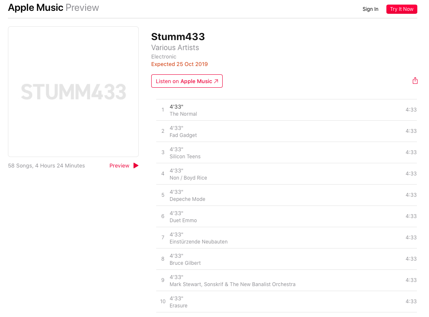The height and width of the screenshot is (317, 429).
Task: Select track 5 by Depeche Mode
Action: (x=287, y=195)
